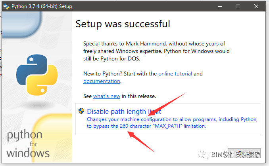This screenshot has width=269, height=166.
Task: Open the online tutorial link
Action: point(175,74)
